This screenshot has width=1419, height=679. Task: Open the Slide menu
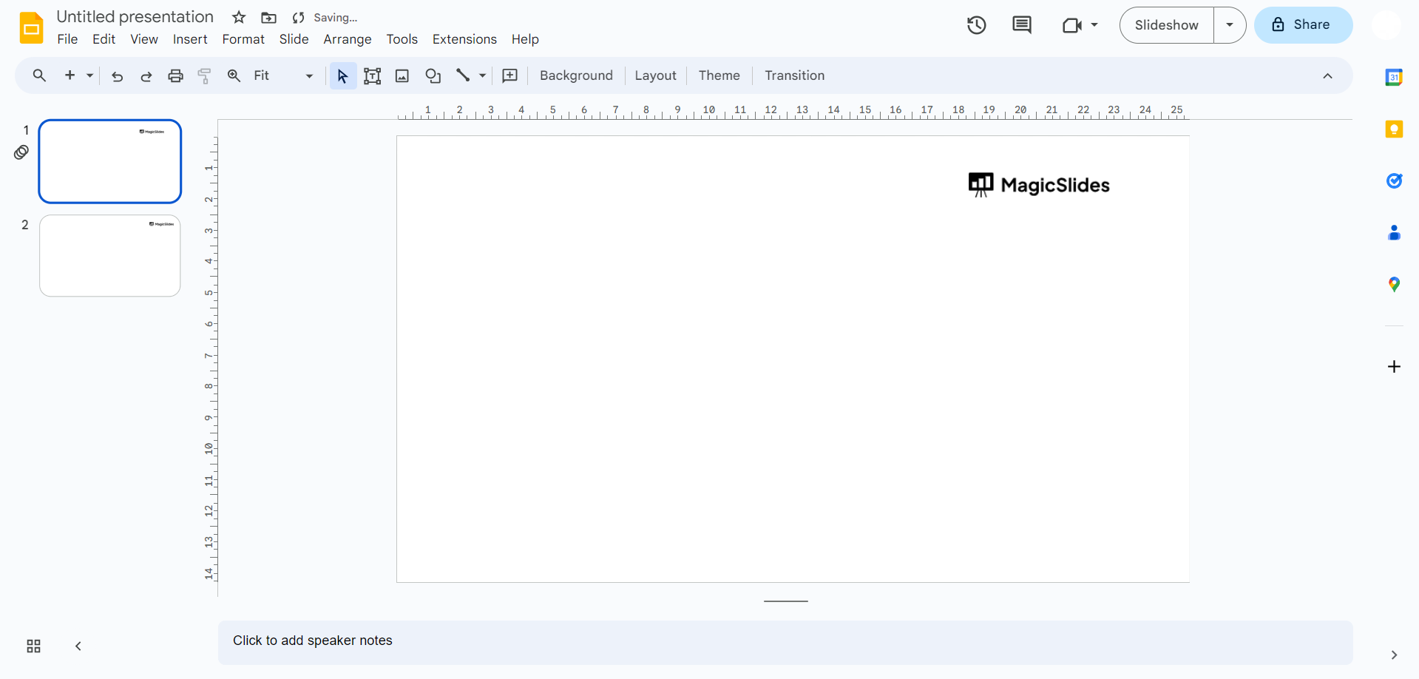[x=294, y=39]
